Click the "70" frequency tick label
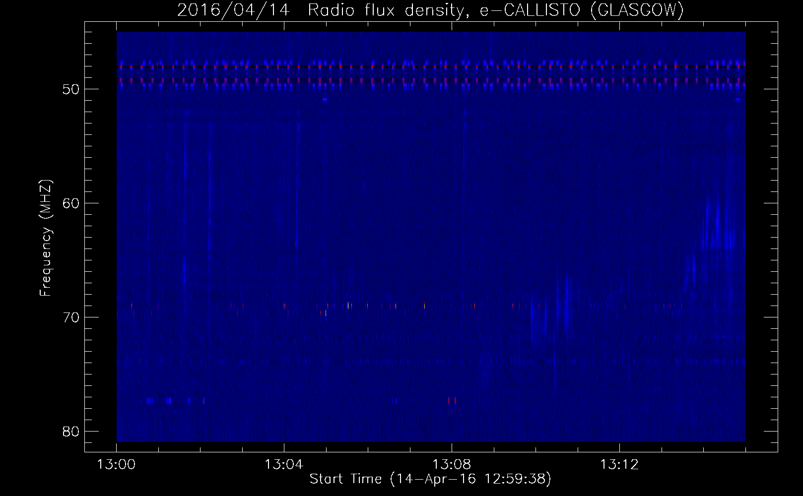This screenshot has height=496, width=803. 71,317
